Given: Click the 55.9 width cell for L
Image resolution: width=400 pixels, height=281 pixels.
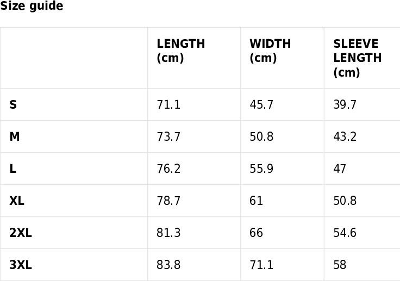Looking at the screenshot, I should click(261, 168).
